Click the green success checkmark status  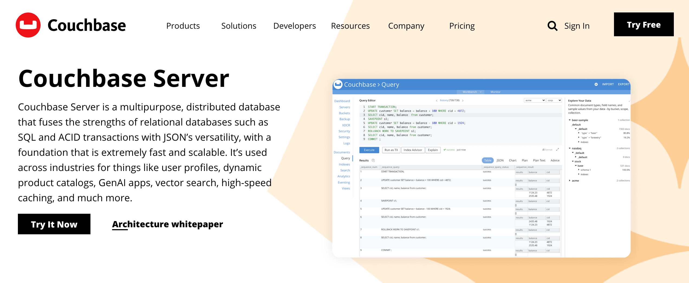pos(449,150)
